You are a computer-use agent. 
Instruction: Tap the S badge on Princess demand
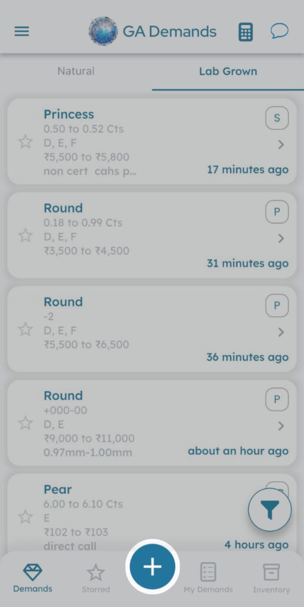pyautogui.click(x=277, y=118)
